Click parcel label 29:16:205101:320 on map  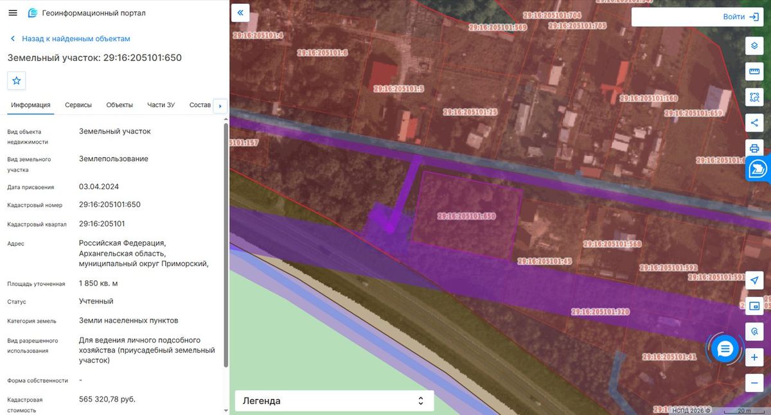coord(600,312)
